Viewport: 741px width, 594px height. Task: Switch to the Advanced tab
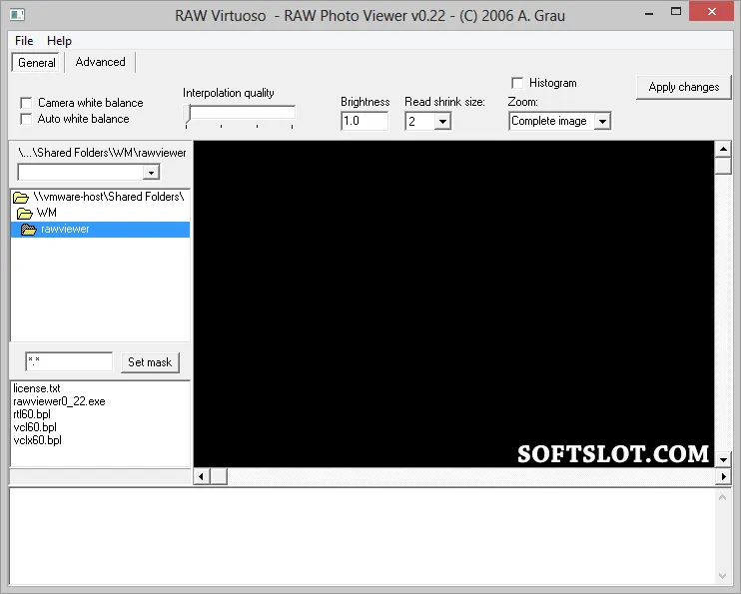pos(100,62)
